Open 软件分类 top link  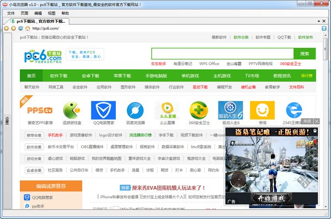(x=241, y=37)
